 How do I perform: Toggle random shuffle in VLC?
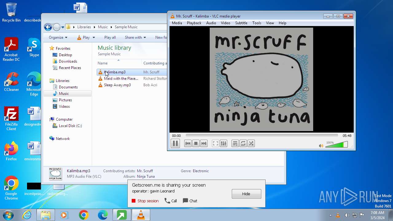pyautogui.click(x=251, y=143)
